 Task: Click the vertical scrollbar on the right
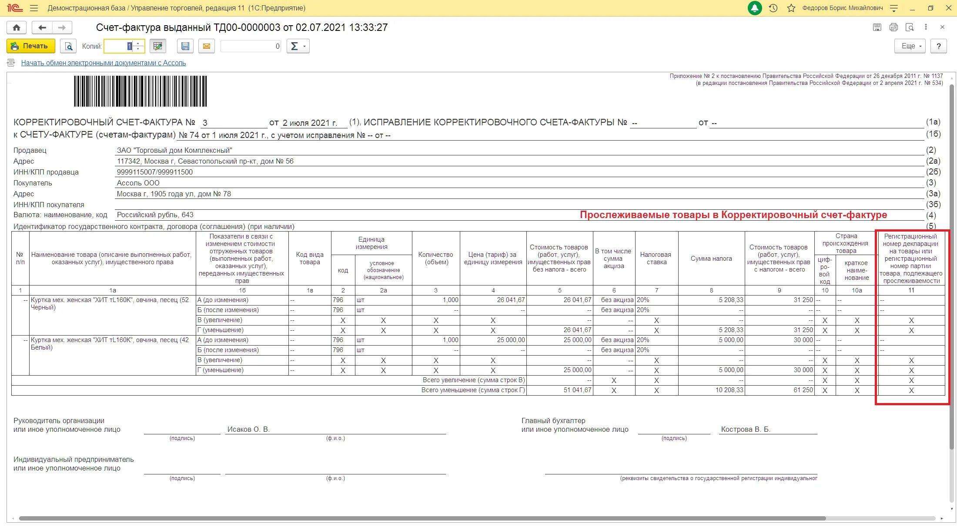click(x=951, y=266)
